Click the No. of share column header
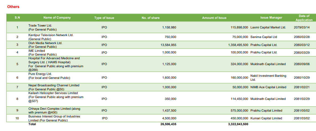Viewport: 316px width, 131px height. [151, 18]
